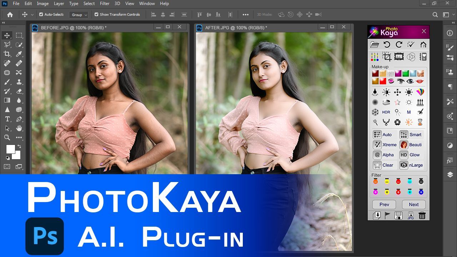Click the foreground color swatch in toolbox
This screenshot has height=257, width=457.
pos(10,149)
